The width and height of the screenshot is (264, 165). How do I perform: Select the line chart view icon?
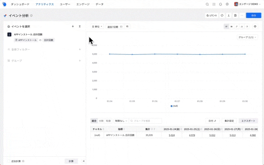click(x=227, y=26)
